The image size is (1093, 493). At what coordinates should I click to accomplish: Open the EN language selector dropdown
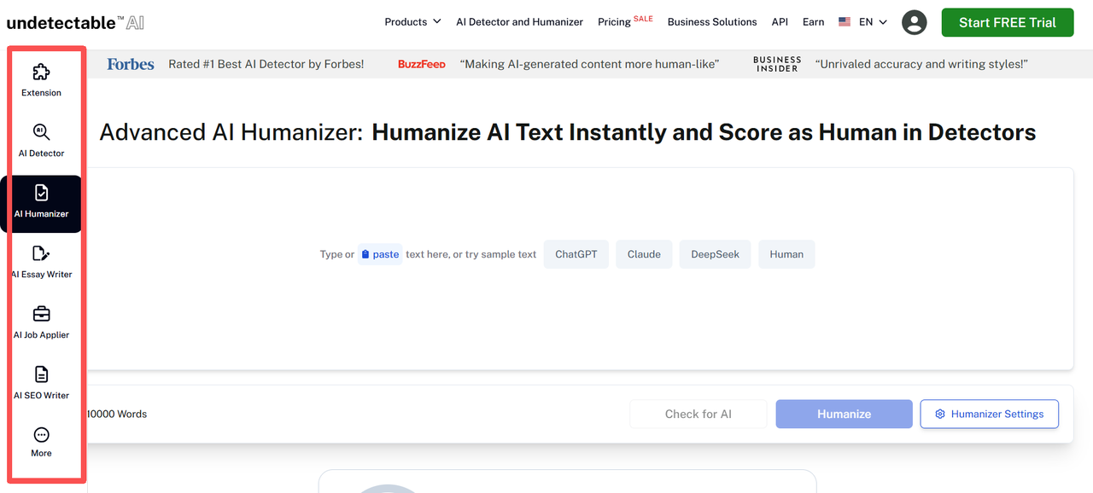[x=863, y=22]
